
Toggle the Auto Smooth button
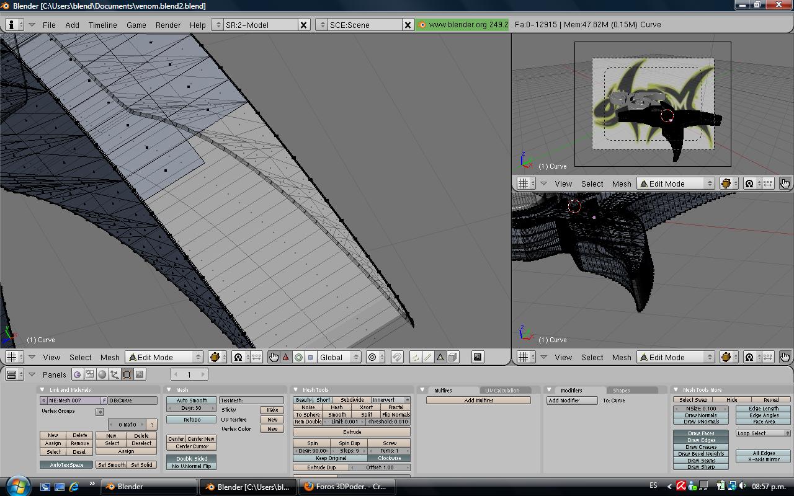[192, 401]
